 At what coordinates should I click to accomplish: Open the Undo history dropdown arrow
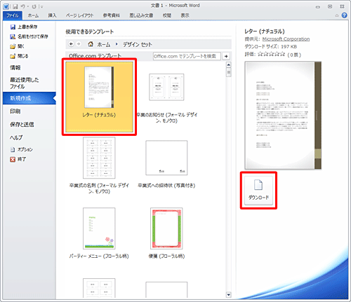27,7
